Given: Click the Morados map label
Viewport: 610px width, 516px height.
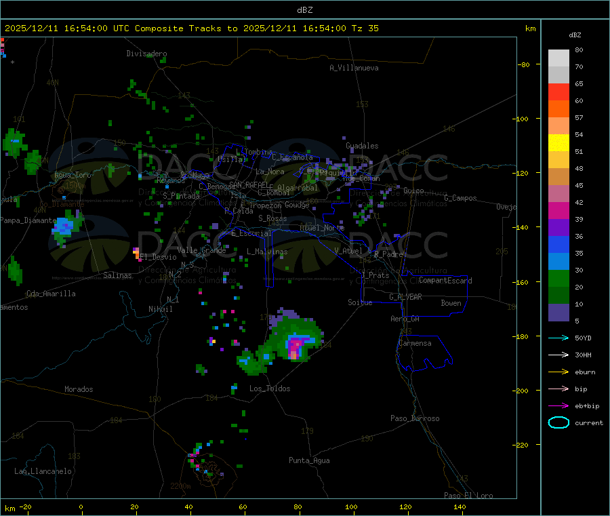Looking at the screenshot, I should [x=79, y=389].
